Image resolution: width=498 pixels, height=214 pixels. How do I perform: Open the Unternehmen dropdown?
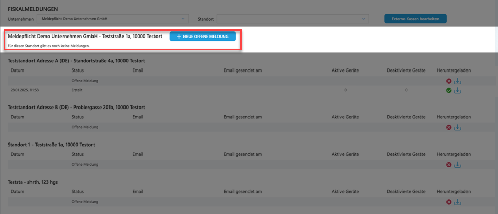[x=113, y=19]
